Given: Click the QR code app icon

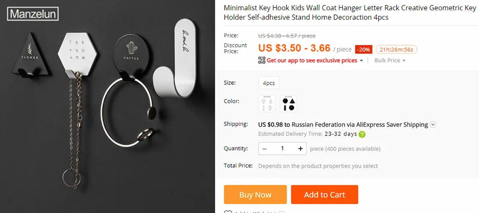Looking at the screenshot, I should (262, 60).
